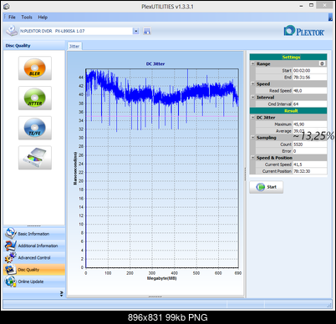Open the File menu
Screen dimensions: 336x324
pos(12,18)
